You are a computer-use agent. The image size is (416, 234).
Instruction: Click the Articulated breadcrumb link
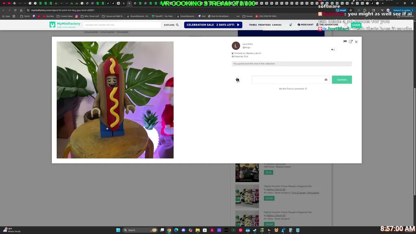pyautogui.click(x=122, y=32)
